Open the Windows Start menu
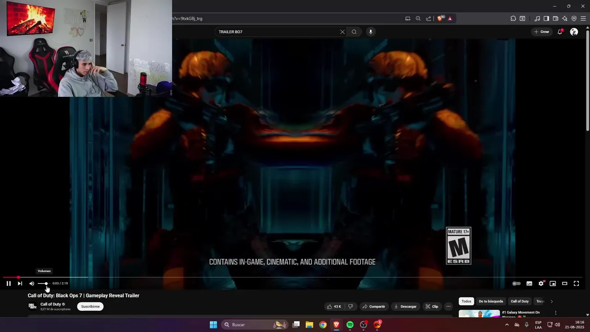This screenshot has height=332, width=590. click(x=213, y=325)
